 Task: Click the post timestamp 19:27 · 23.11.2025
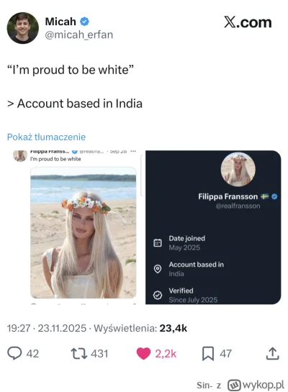[47, 328]
